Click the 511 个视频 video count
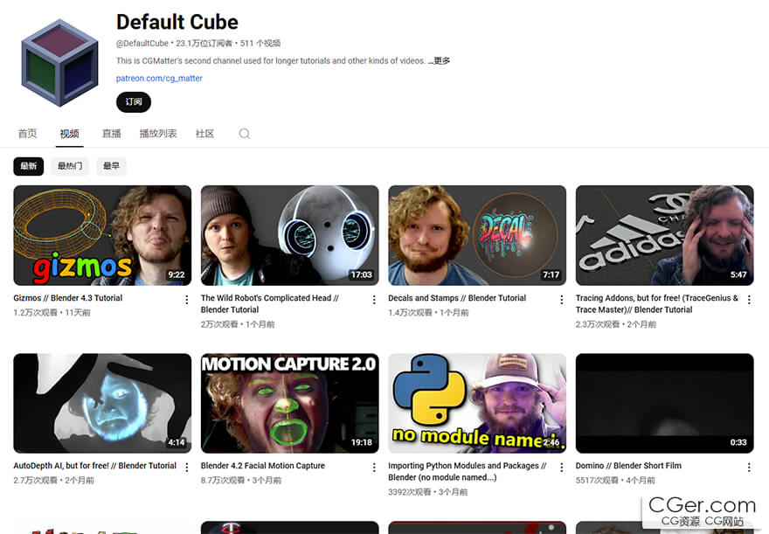The image size is (769, 534). (x=260, y=43)
